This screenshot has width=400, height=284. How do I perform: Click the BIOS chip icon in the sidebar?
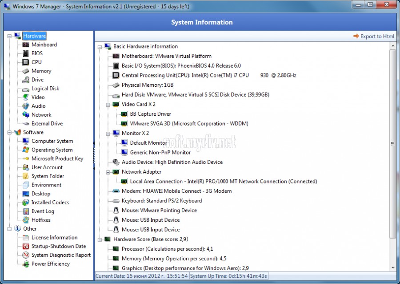tap(26, 53)
